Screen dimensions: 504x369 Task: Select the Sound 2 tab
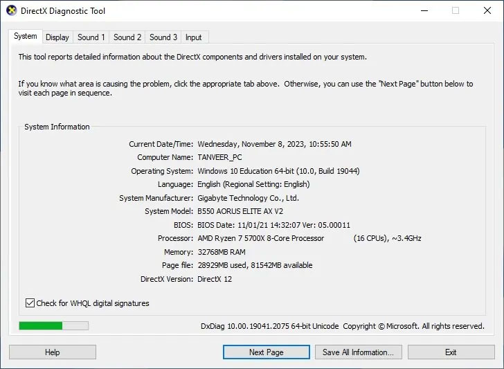tap(127, 37)
